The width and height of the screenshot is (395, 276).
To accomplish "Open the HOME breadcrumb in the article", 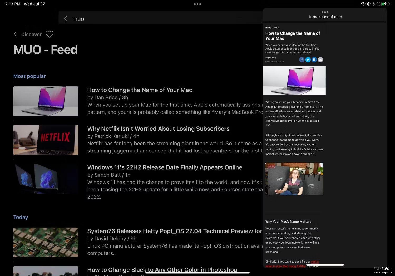I will 268,28.
